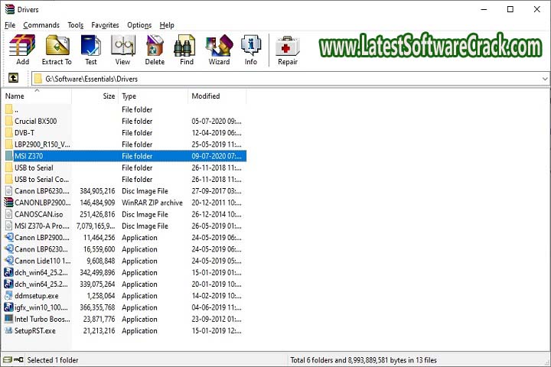
Task: Click the Extract To toolbar icon
Action: point(57,50)
